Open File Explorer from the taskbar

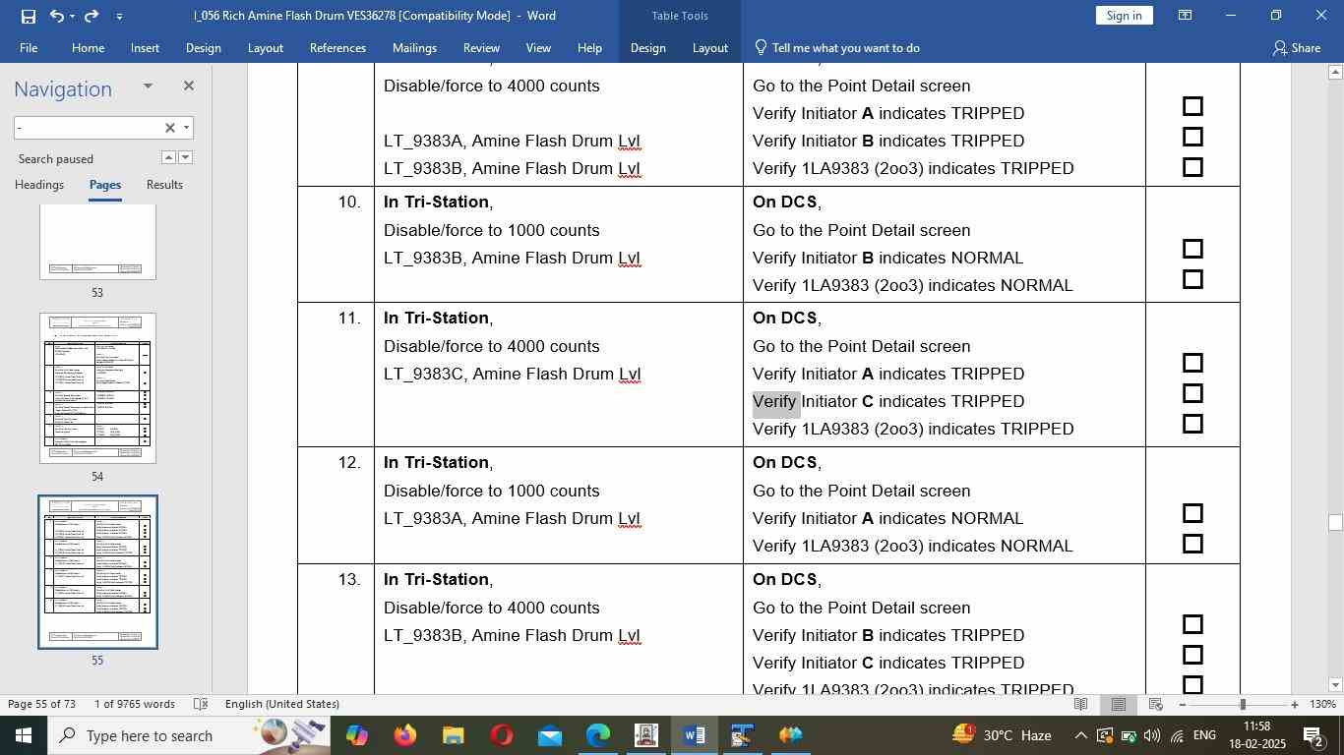pos(453,735)
